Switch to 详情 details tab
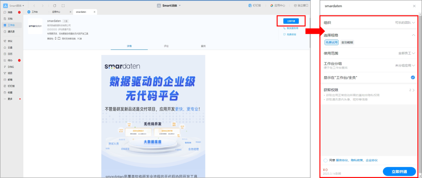 tap(129, 46)
